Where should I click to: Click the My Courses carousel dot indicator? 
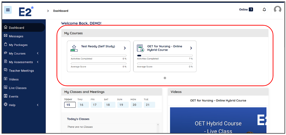tap(165, 78)
